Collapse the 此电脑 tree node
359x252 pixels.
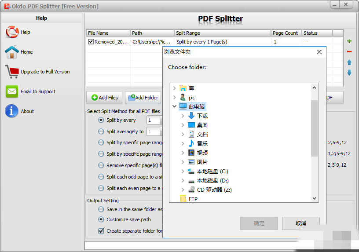click(175, 106)
